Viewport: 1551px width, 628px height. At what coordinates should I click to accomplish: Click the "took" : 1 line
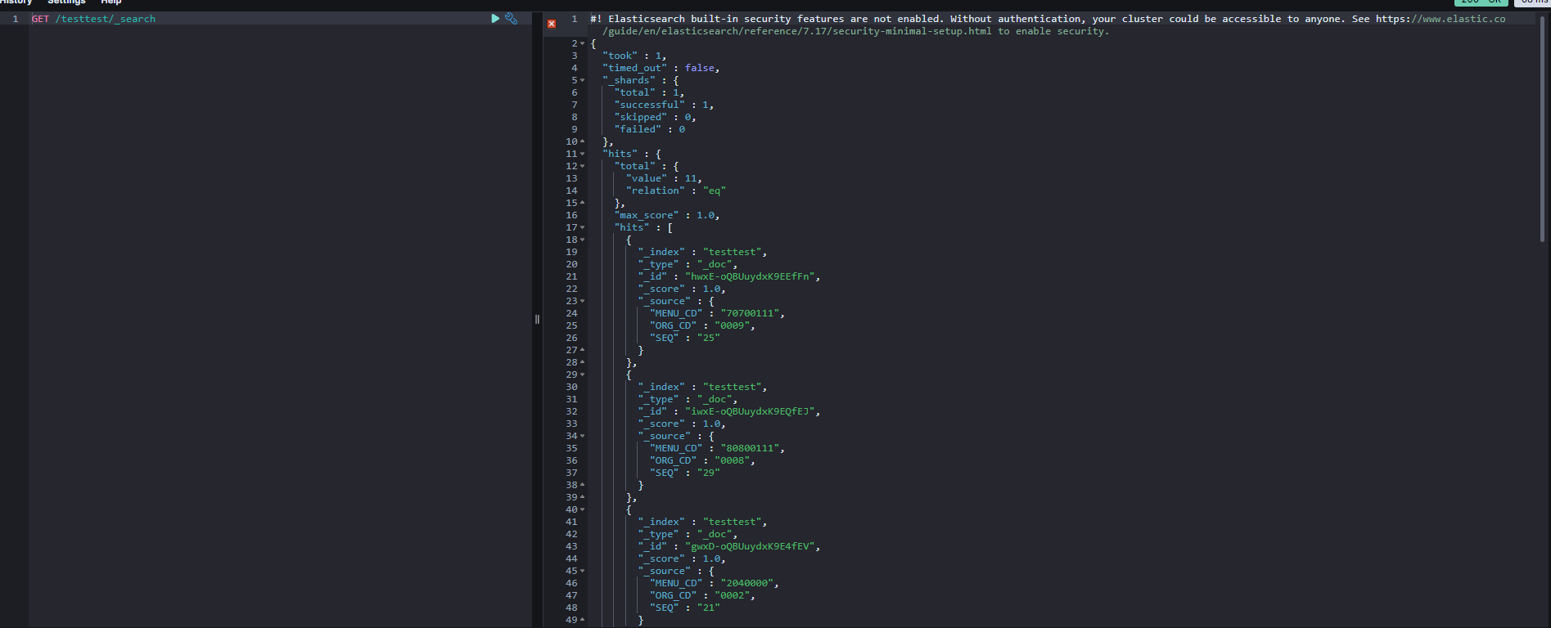(x=634, y=56)
